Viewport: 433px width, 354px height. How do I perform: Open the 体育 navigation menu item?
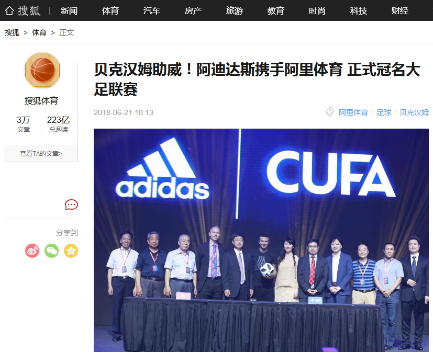coord(110,11)
